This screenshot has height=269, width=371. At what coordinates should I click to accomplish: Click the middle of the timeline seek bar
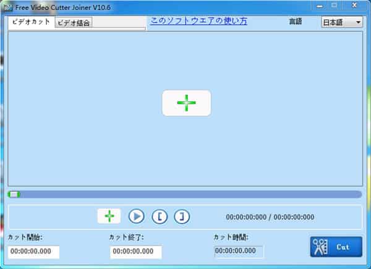point(185,194)
